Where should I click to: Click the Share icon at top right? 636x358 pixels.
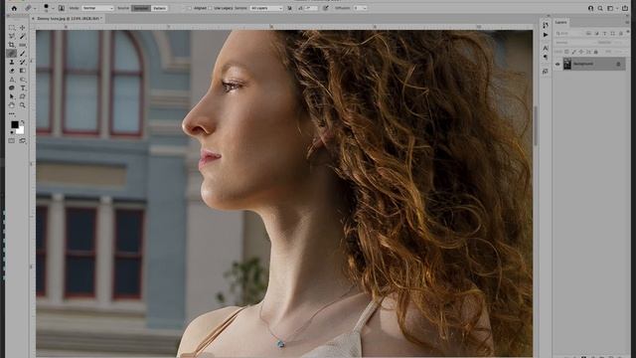coord(625,8)
